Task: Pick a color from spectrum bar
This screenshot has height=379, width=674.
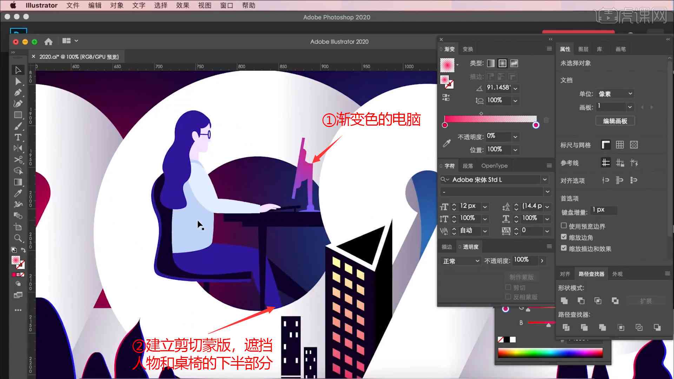Action: (x=550, y=353)
